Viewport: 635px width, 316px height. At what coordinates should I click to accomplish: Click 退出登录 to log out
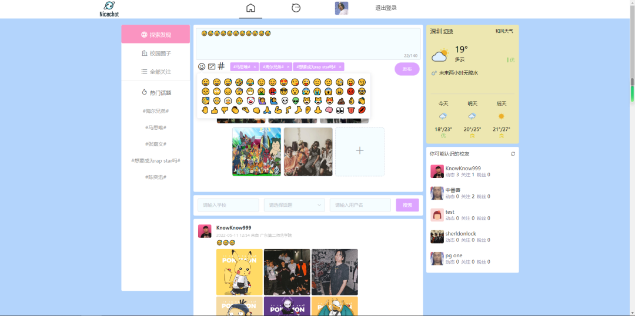click(x=386, y=8)
